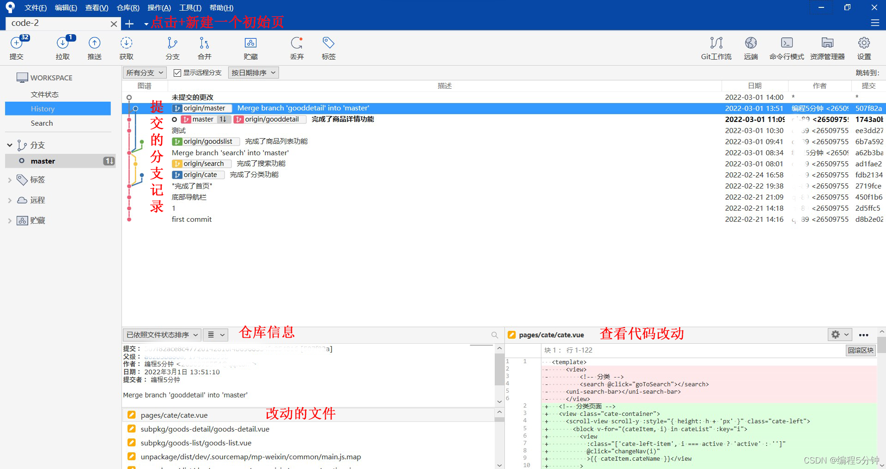Expand the 标签 section in sidebar
Screen dimensions: 886x469
[10, 180]
